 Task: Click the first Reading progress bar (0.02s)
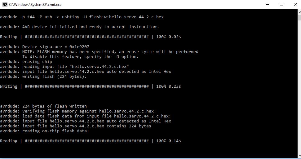(x=87, y=37)
